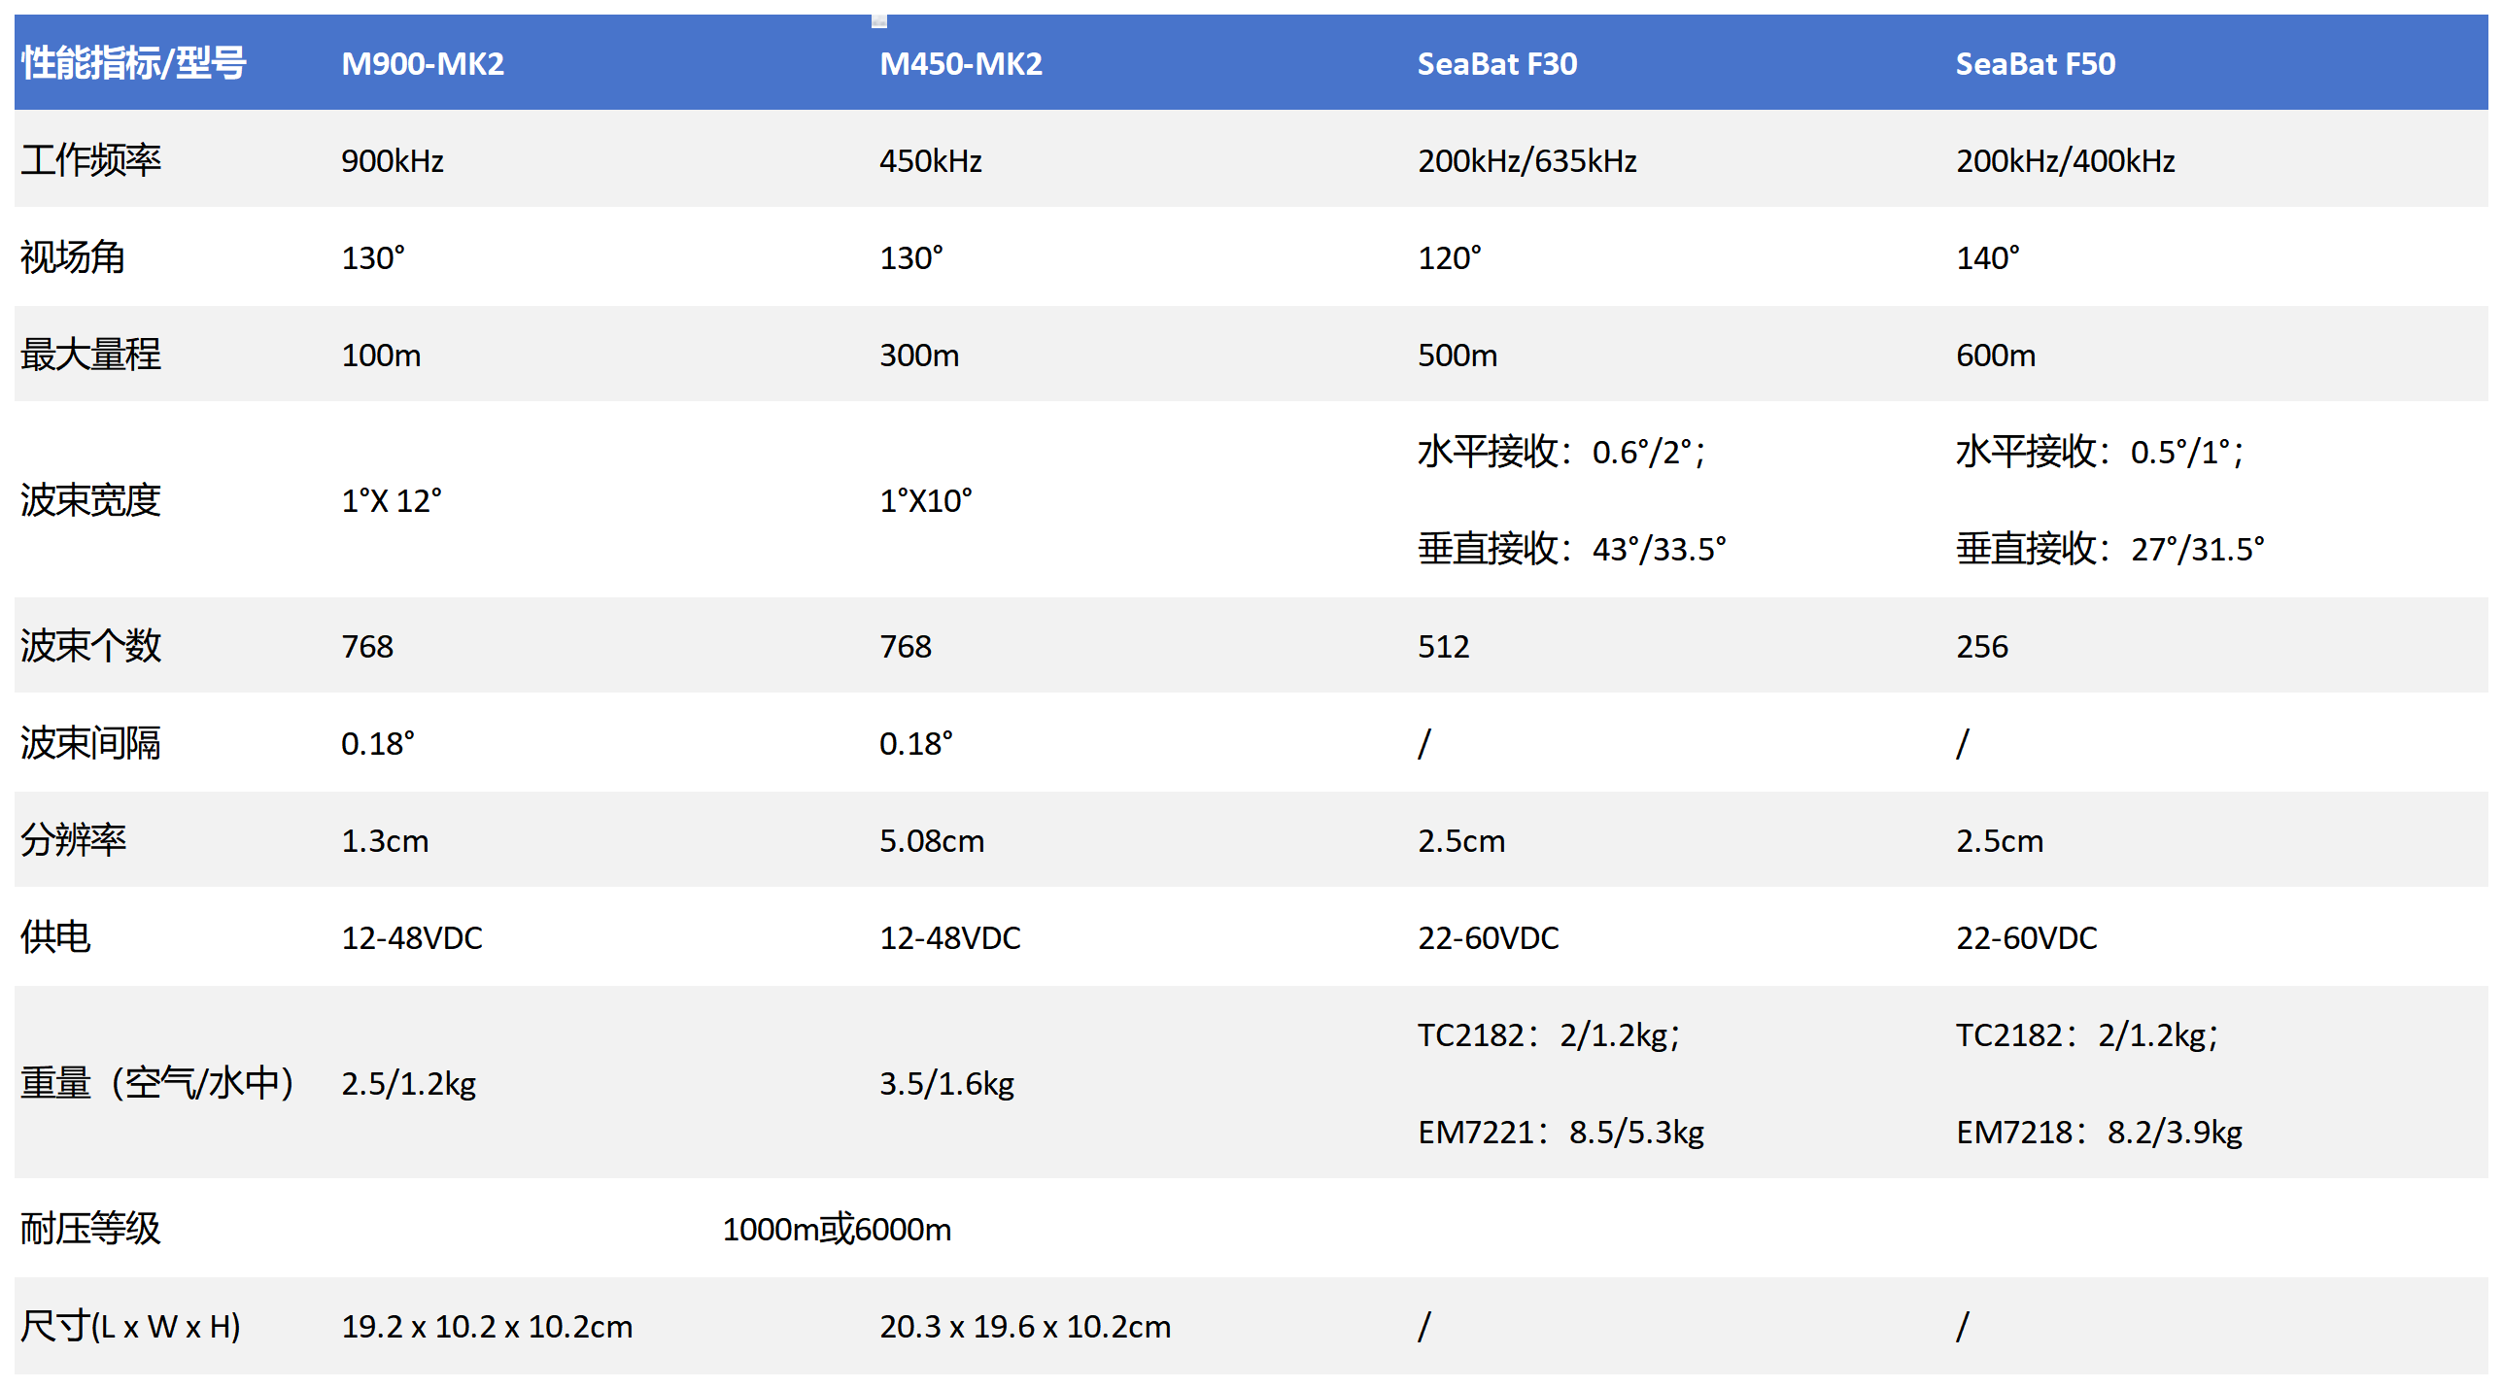Select the SeaBat F50 column header
Image resolution: width=2503 pixels, height=1389 pixels.
tap(2035, 64)
